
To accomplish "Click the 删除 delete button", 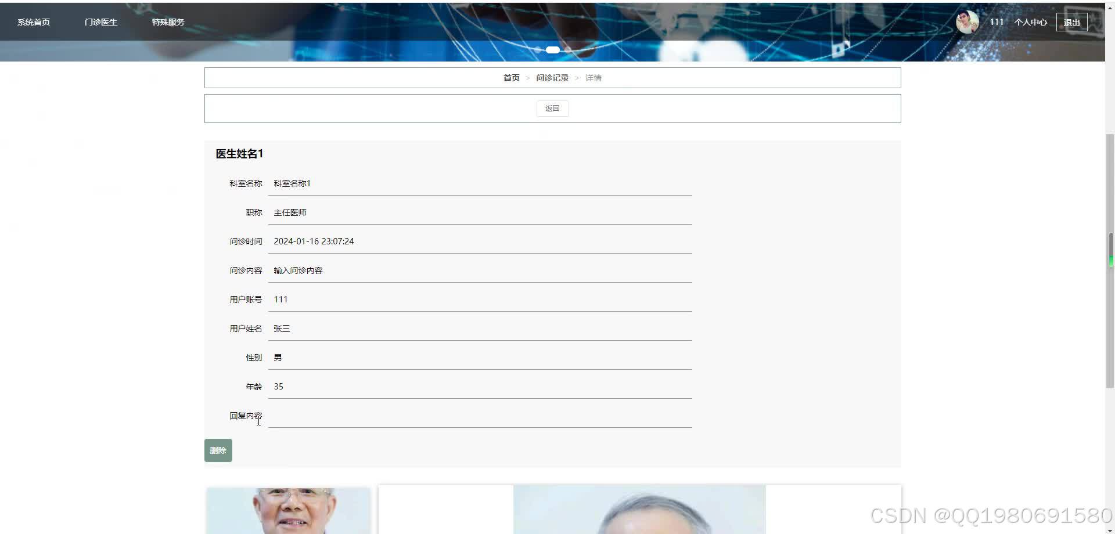I will click(218, 450).
